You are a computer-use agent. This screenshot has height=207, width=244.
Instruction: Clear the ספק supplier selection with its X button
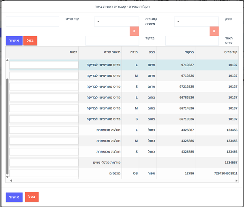point(214,31)
